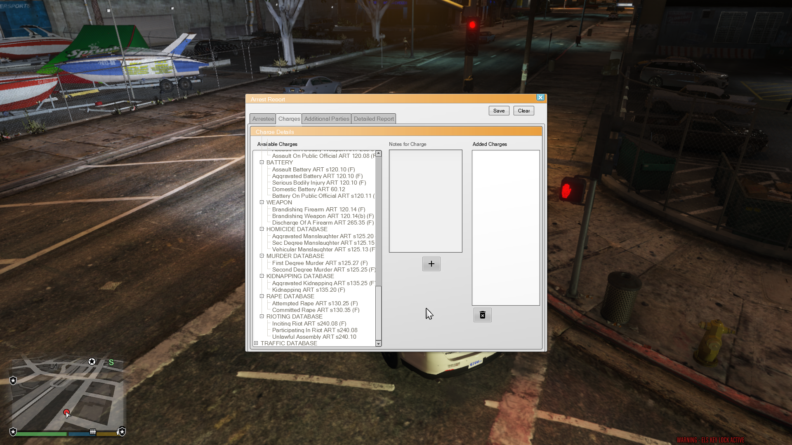
Task: Click scrollbar down arrow in charges list
Action: pos(378,344)
